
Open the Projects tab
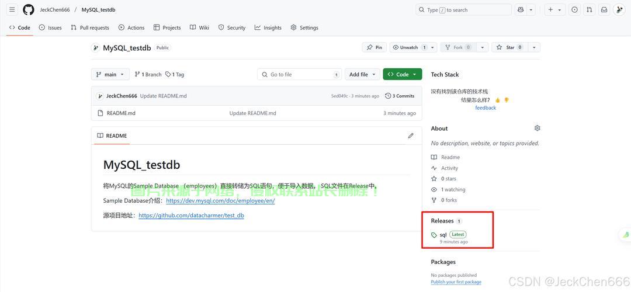pos(167,28)
